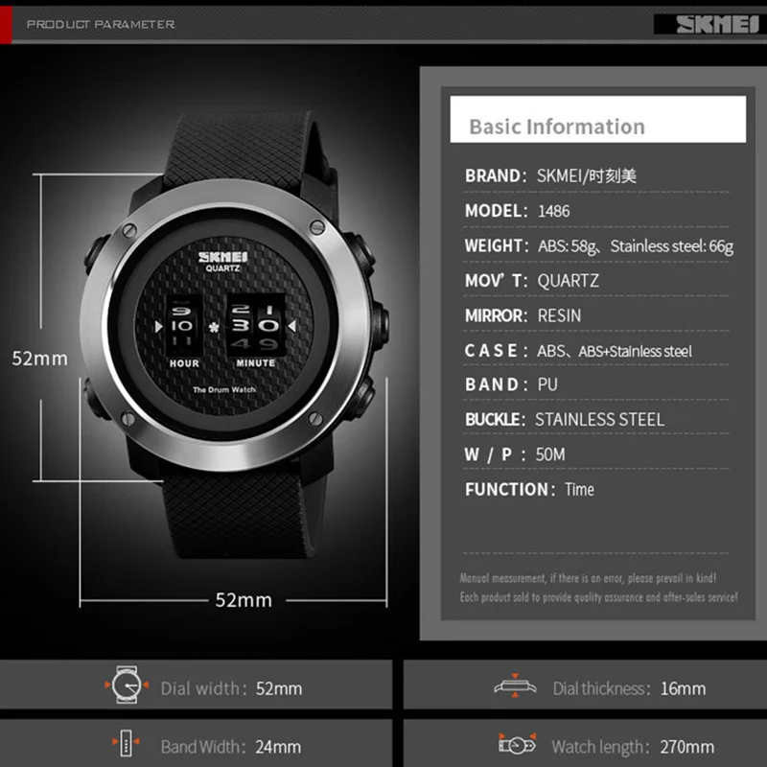The height and width of the screenshot is (767, 767).
Task: Click the Dial thickness: 16mm text
Action: [x=629, y=688]
